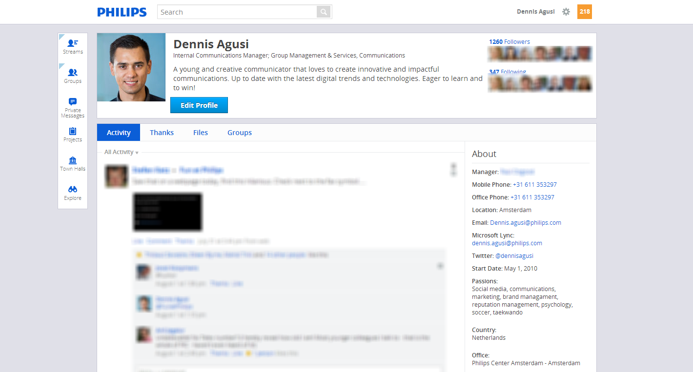
Task: Open Private Messages in the sidebar
Action: [73, 108]
